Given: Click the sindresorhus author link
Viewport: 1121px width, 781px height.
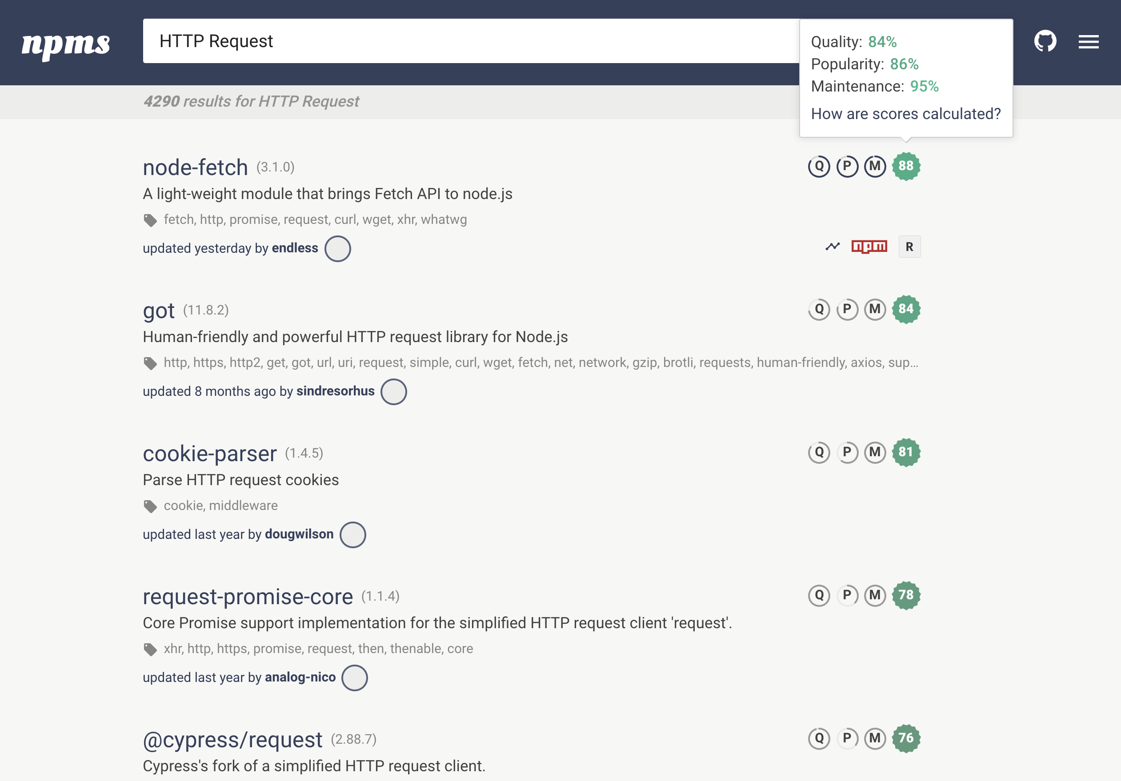Looking at the screenshot, I should [x=336, y=391].
